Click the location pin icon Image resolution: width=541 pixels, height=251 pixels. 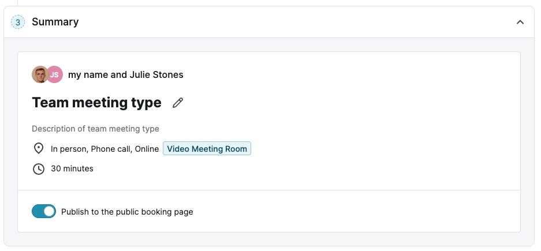click(39, 149)
